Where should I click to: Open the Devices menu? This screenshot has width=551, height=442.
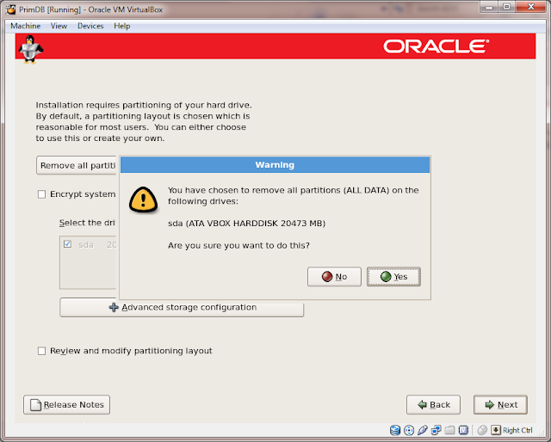tap(90, 26)
